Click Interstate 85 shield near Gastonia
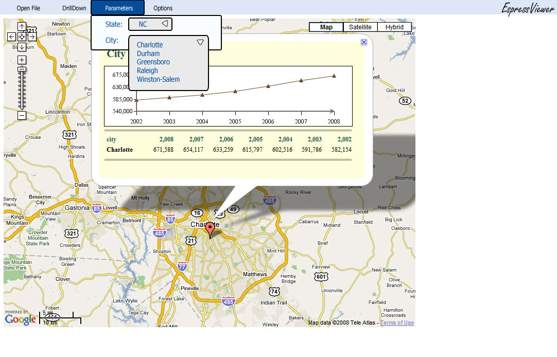Image resolution: width=557 pixels, height=357 pixels. 97,208
